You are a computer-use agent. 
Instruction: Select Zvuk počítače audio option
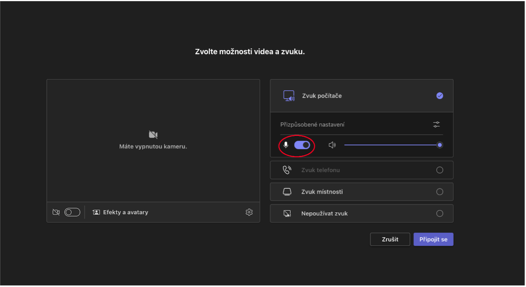[361, 96]
